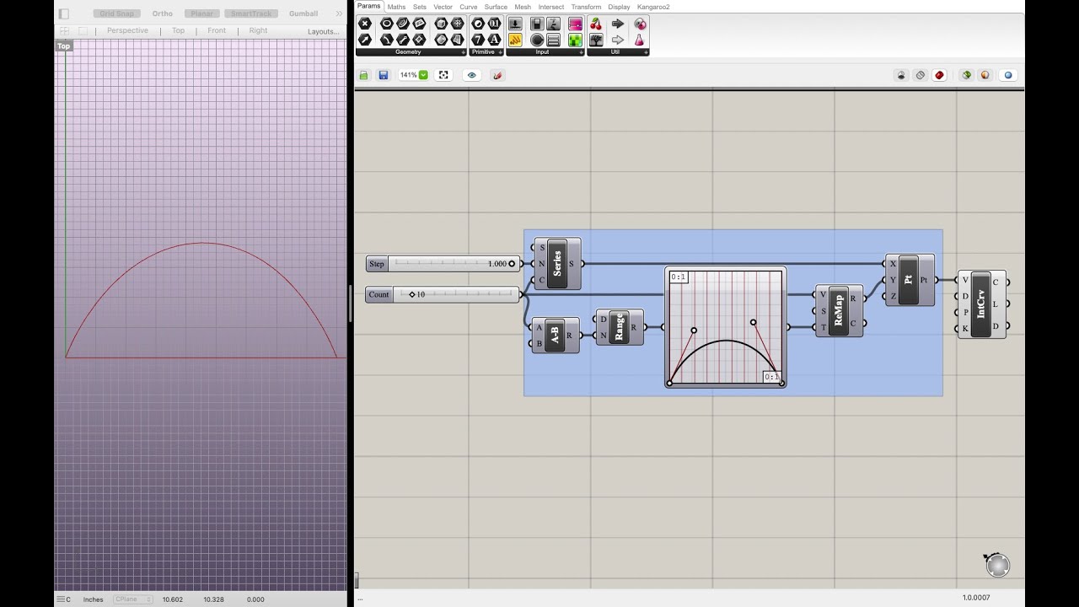Select the Cherry Picker util icon
The width and height of the screenshot is (1079, 607).
[x=596, y=24]
